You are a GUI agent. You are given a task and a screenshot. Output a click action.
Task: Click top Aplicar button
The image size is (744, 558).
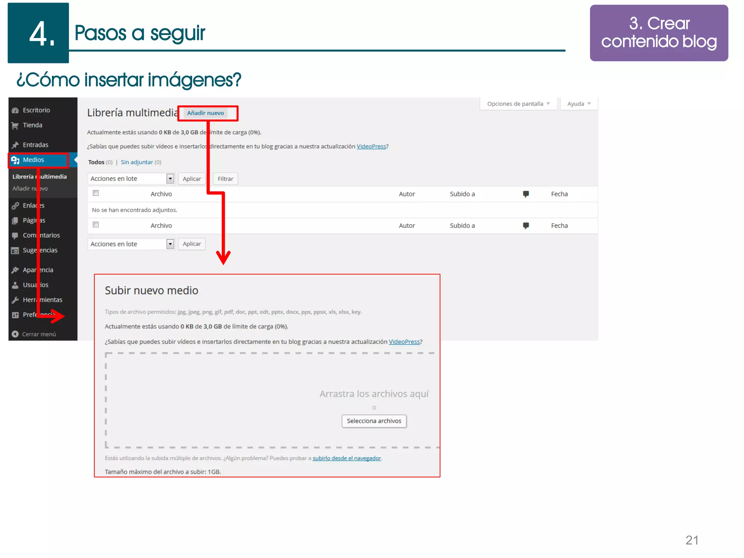192,179
